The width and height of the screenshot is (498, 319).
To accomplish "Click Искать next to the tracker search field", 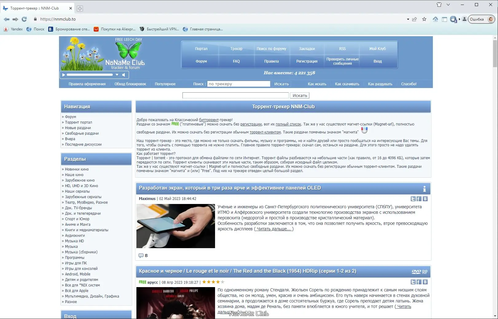I will (281, 84).
